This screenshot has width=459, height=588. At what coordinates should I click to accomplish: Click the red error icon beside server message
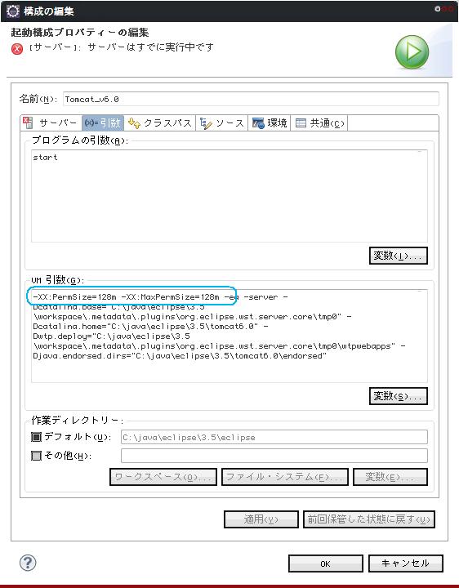pos(17,49)
